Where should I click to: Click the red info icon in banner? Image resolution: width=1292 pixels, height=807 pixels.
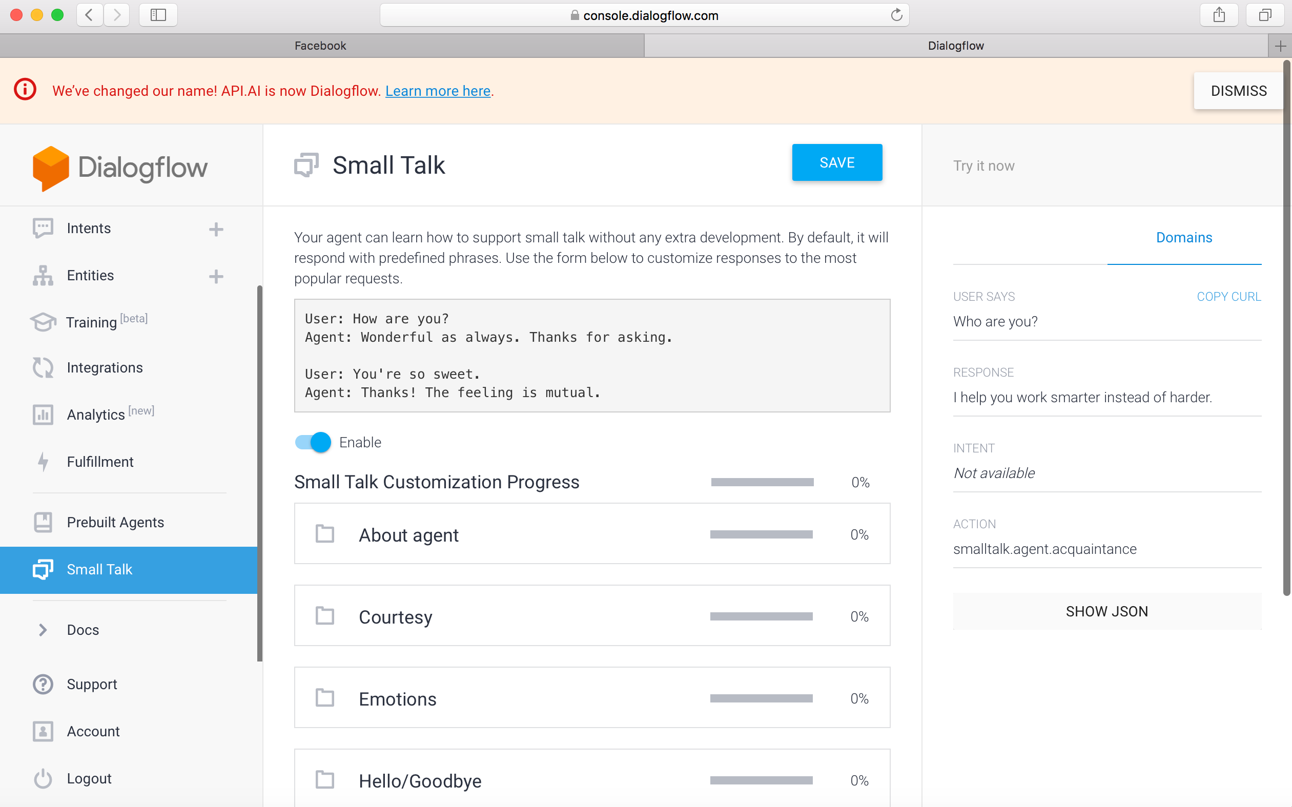click(25, 90)
